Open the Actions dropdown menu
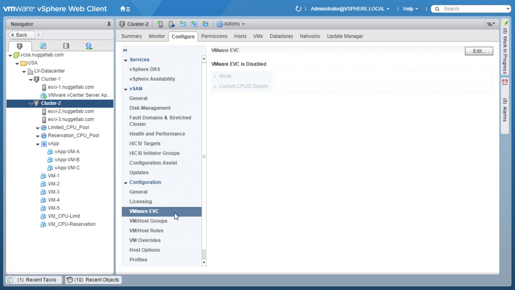Image resolution: width=515 pixels, height=290 pixels. 231,24
